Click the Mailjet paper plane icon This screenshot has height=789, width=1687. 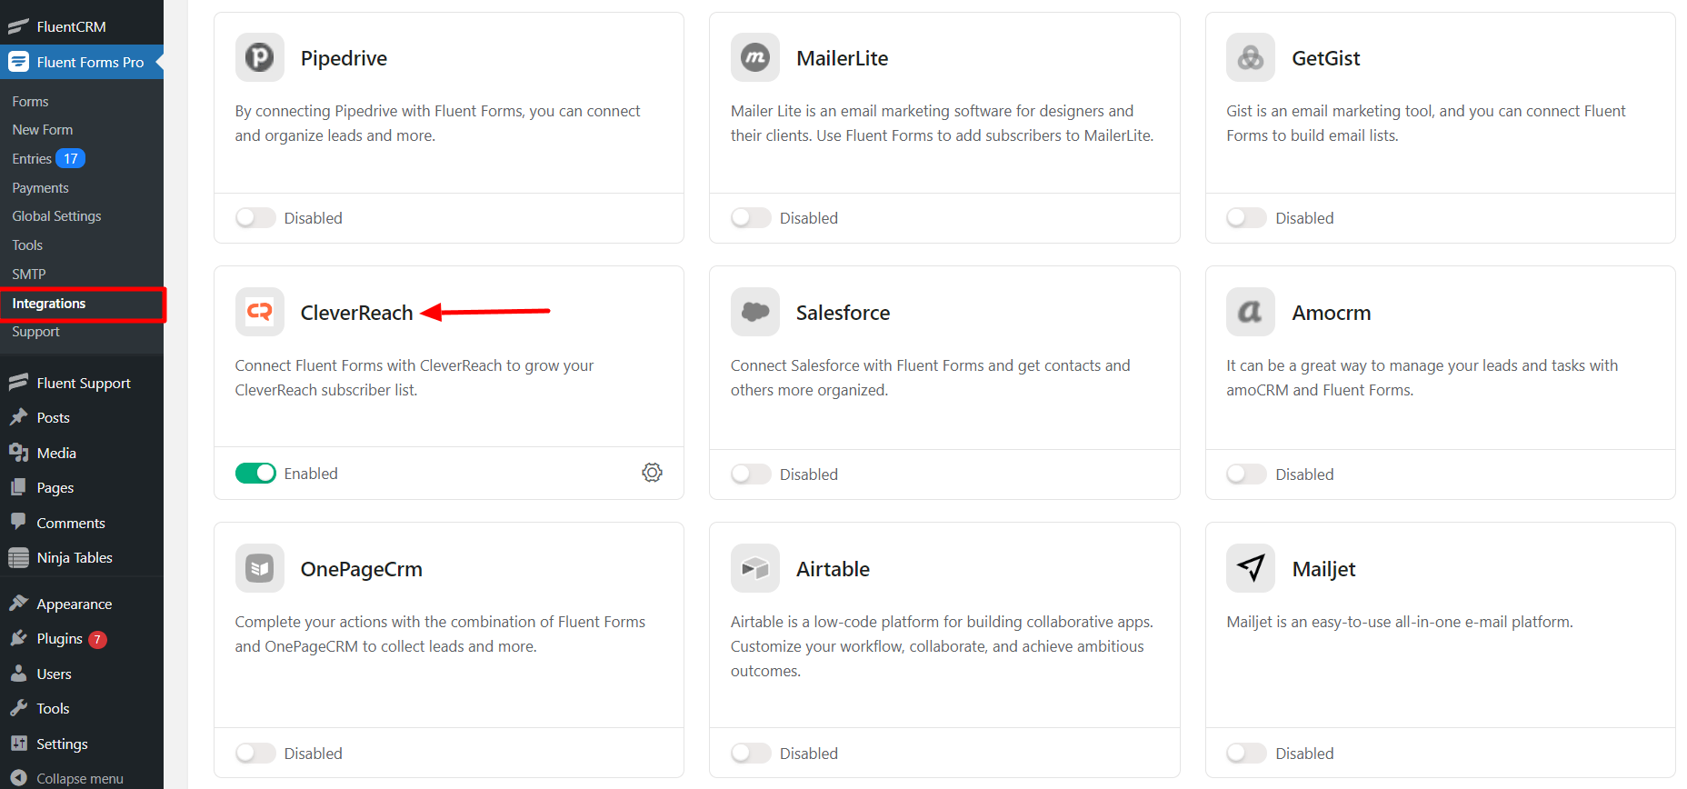click(1251, 569)
